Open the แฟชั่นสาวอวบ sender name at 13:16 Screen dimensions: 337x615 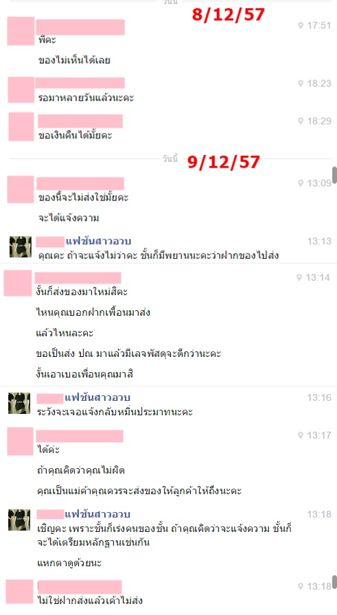(97, 397)
